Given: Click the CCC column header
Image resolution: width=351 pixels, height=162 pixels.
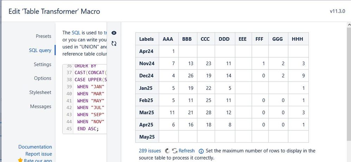Looking at the screenshot, I should (x=206, y=39).
